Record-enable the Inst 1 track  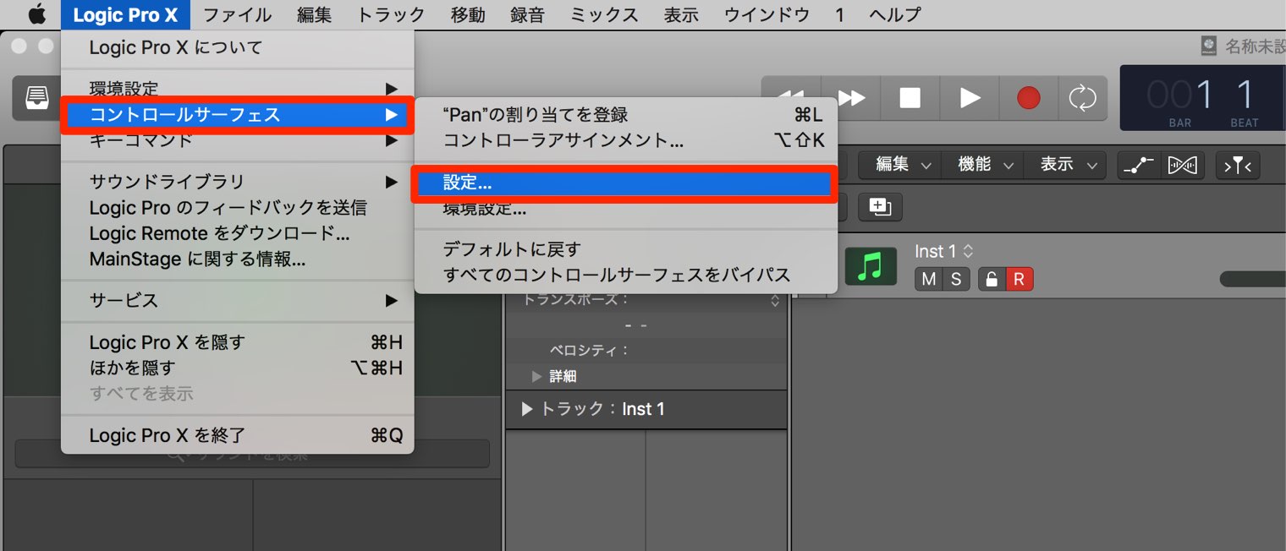(x=1019, y=280)
